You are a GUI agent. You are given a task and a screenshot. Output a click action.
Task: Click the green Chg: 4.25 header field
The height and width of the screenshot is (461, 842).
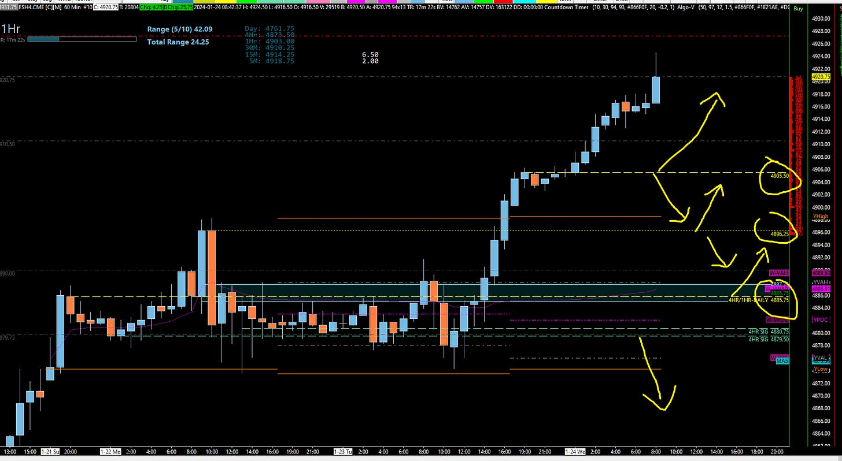click(x=151, y=7)
